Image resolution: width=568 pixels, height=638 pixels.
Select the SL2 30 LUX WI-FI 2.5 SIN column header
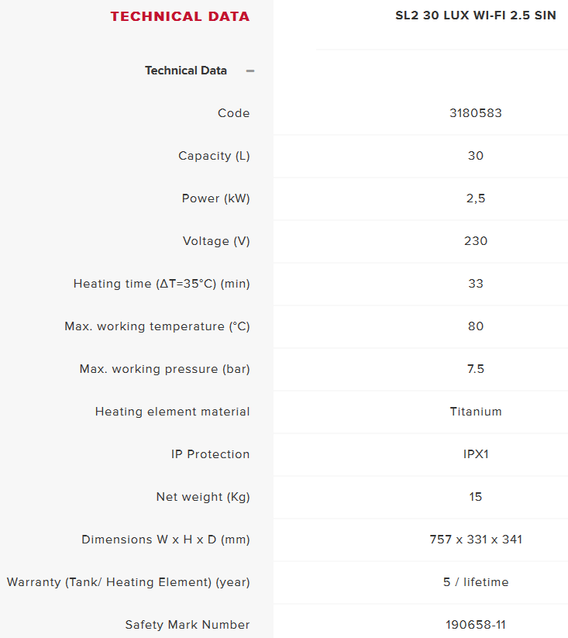(476, 16)
